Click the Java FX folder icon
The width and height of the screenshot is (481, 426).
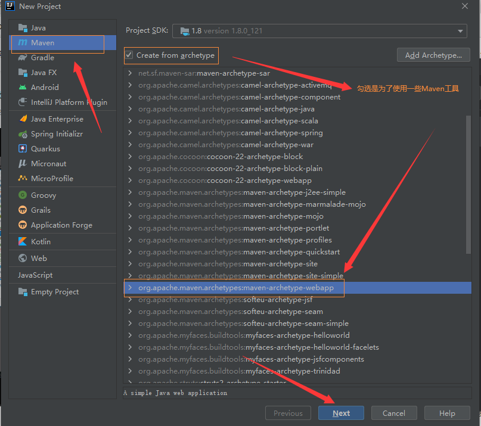(x=23, y=73)
